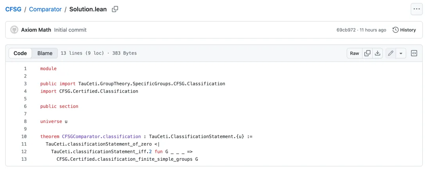Edit this file pencil icon
Screen dimensions: 425x169
pyautogui.click(x=391, y=53)
